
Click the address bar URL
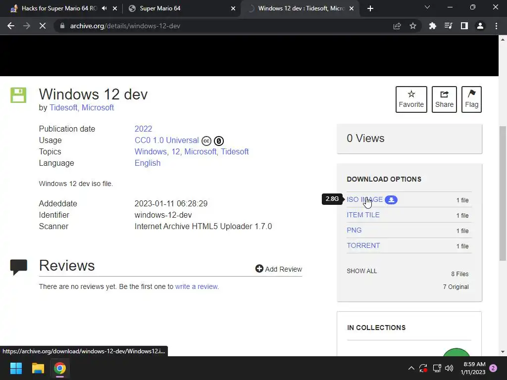pyautogui.click(x=125, y=26)
